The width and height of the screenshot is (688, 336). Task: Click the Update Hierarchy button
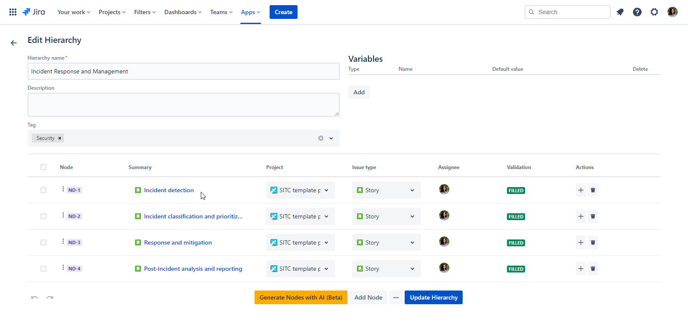[x=433, y=297]
